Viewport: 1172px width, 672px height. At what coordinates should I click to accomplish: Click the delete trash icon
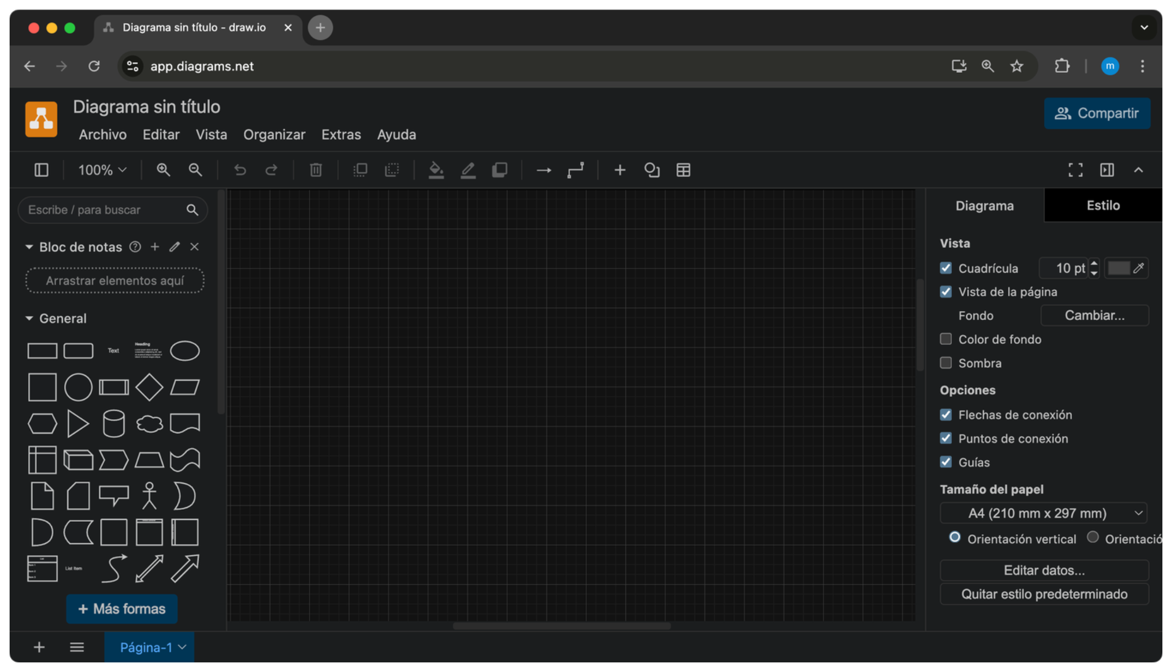315,170
